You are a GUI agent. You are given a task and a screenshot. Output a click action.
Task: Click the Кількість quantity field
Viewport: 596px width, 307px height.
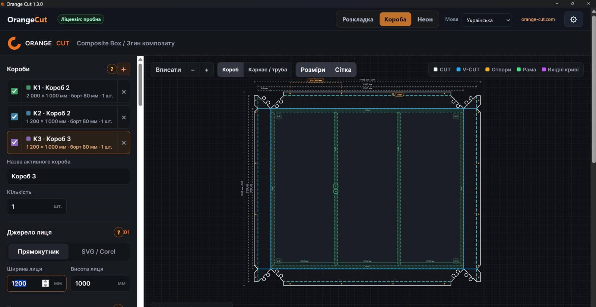(37, 207)
